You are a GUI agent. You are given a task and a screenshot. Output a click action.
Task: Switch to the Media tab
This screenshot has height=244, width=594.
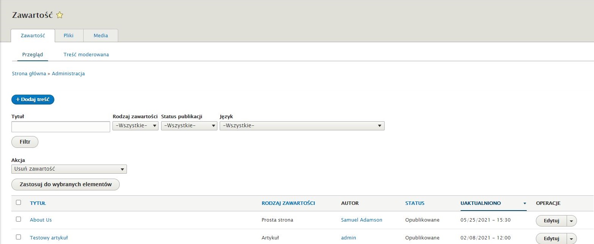[101, 35]
